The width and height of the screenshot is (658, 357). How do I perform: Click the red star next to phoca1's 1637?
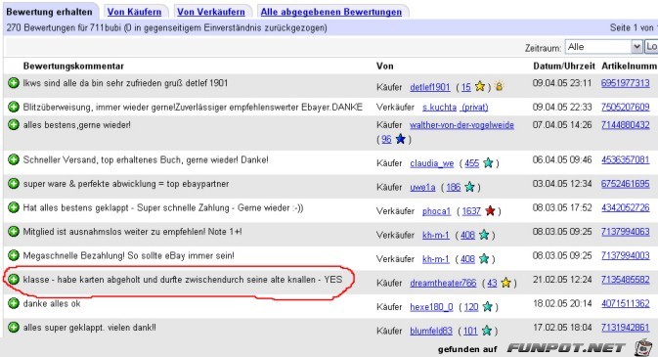click(x=490, y=211)
